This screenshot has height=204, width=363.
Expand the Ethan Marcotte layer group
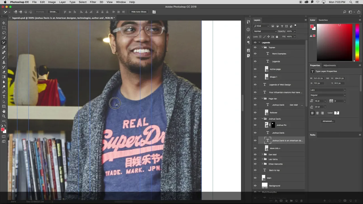click(262, 164)
